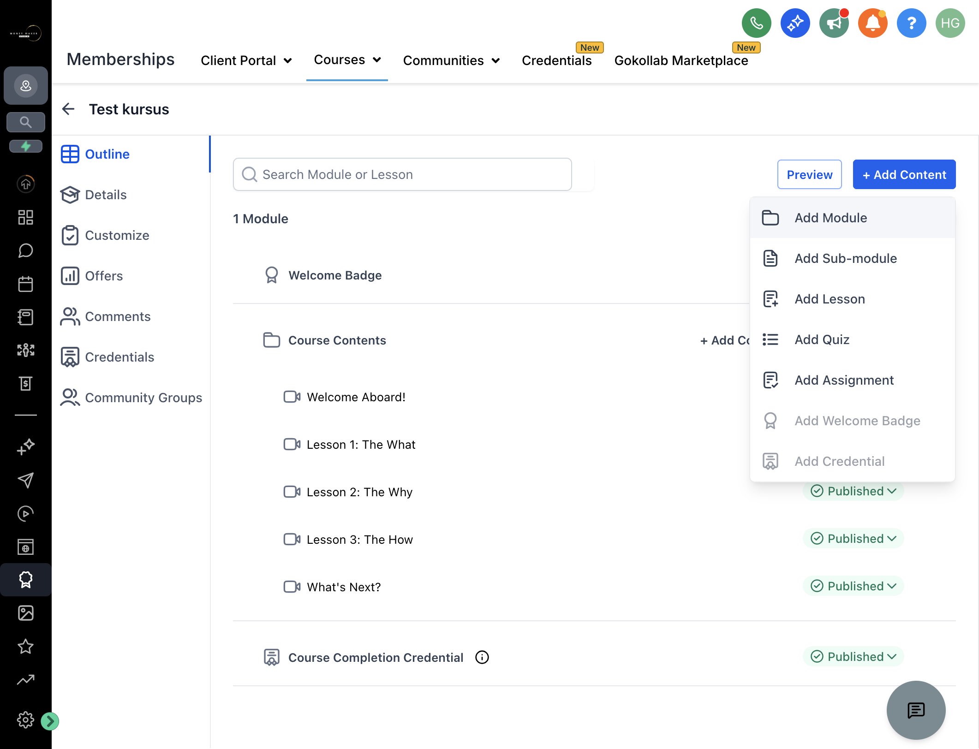The image size is (979, 749).
Task: Open Published status dropdown for Lesson 2
Action: pos(853,491)
